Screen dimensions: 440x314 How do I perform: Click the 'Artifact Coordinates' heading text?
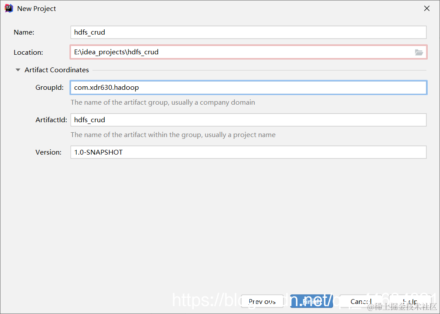(57, 70)
